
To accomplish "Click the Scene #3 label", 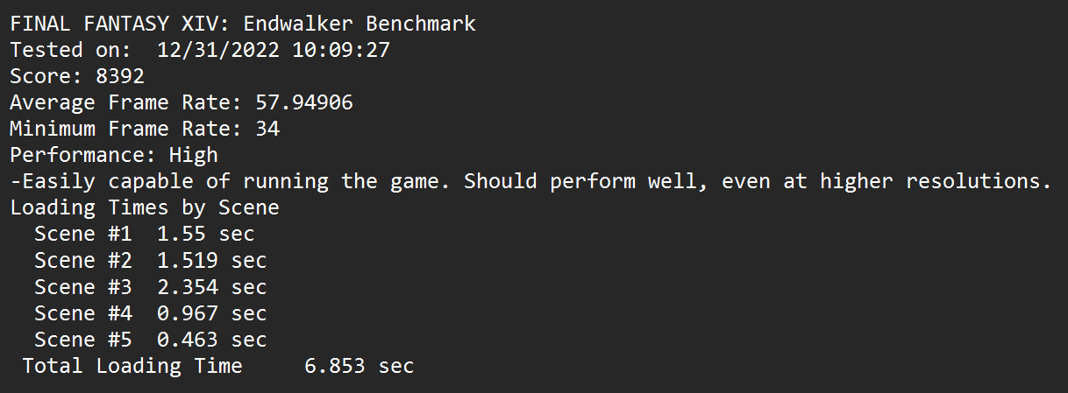I will [83, 287].
